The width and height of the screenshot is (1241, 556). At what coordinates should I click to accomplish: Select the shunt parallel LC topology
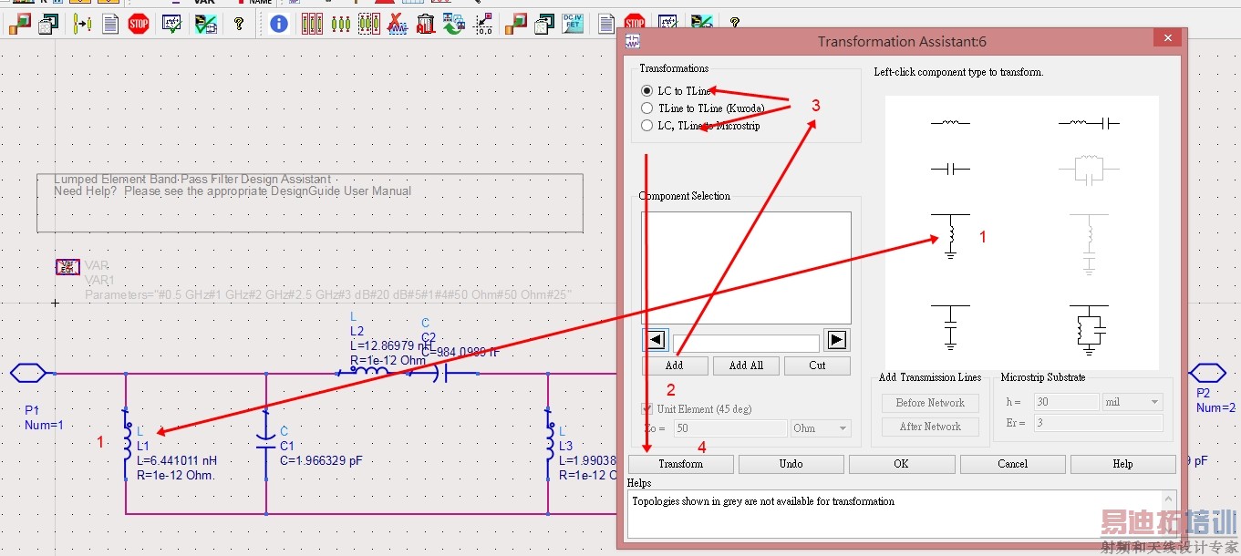coord(1089,328)
